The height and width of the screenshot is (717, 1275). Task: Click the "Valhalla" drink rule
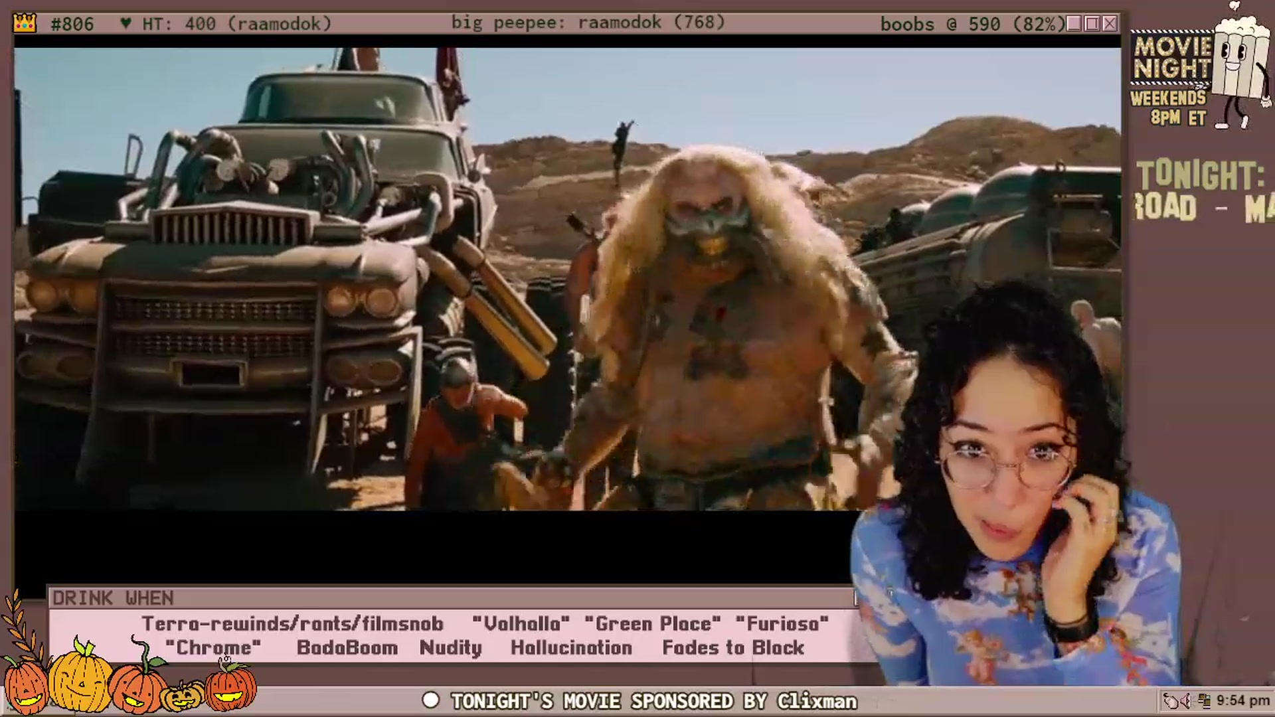(521, 624)
